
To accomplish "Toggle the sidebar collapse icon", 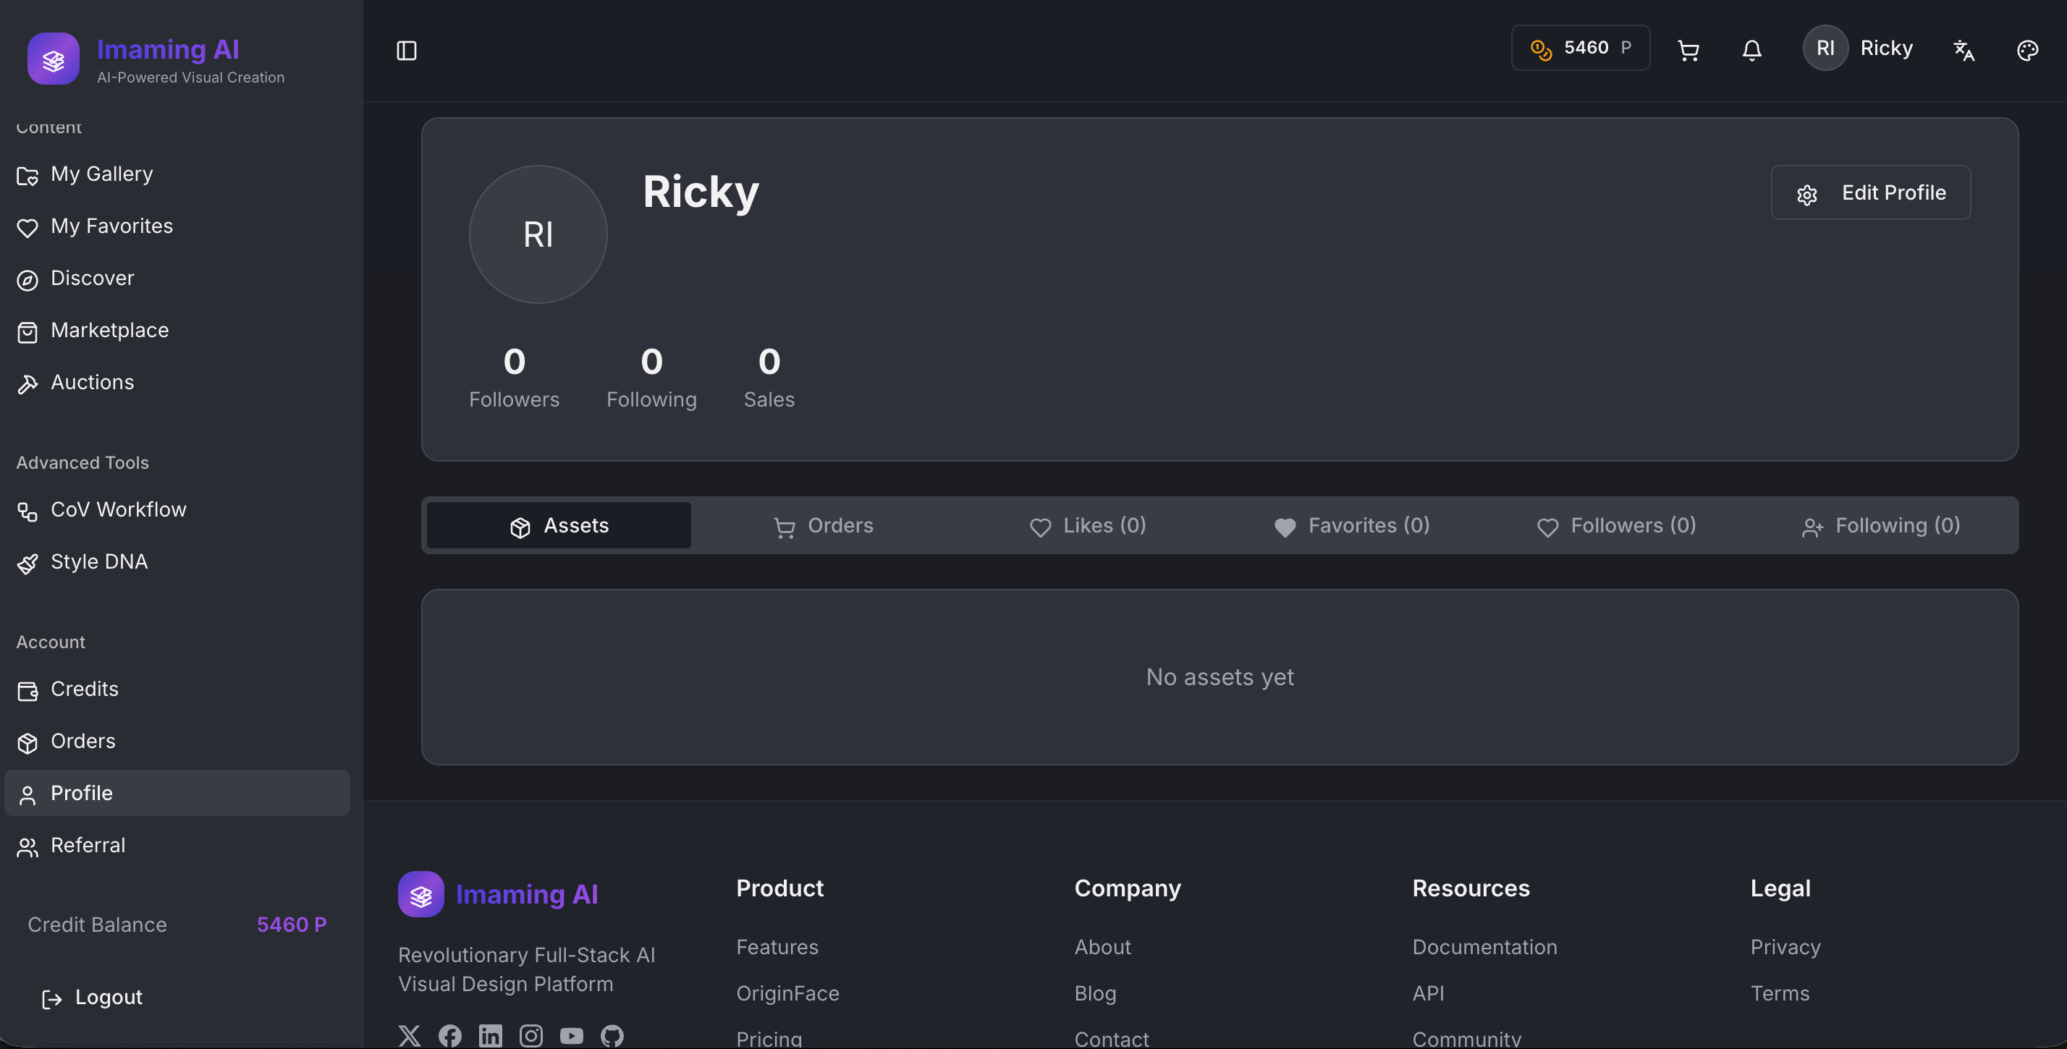I will [x=407, y=51].
